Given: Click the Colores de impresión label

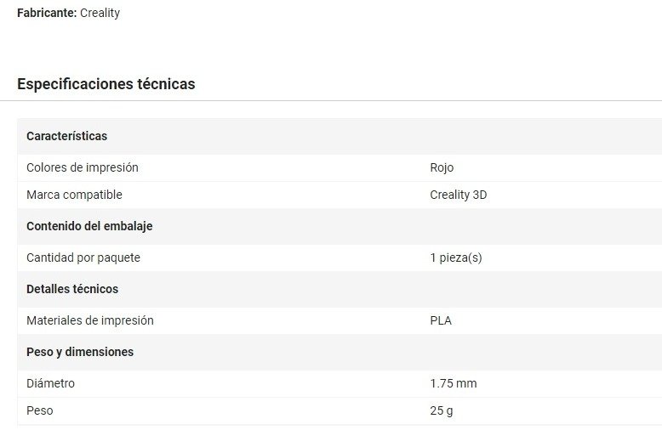Looking at the screenshot, I should coord(83,167).
